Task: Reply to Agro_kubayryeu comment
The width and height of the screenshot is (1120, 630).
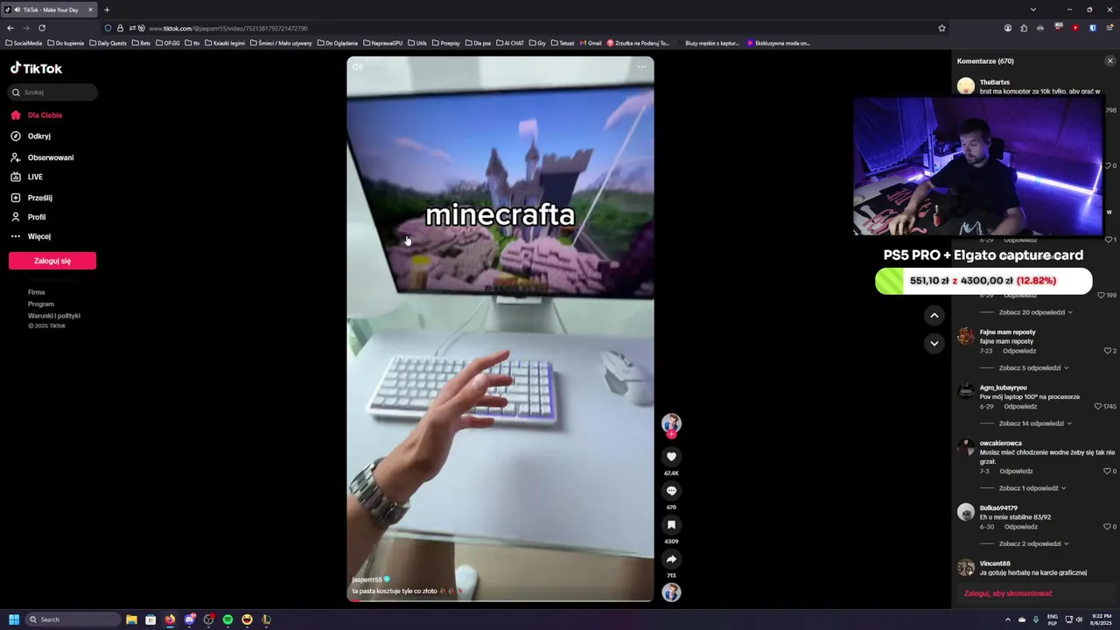Action: 1020,407
